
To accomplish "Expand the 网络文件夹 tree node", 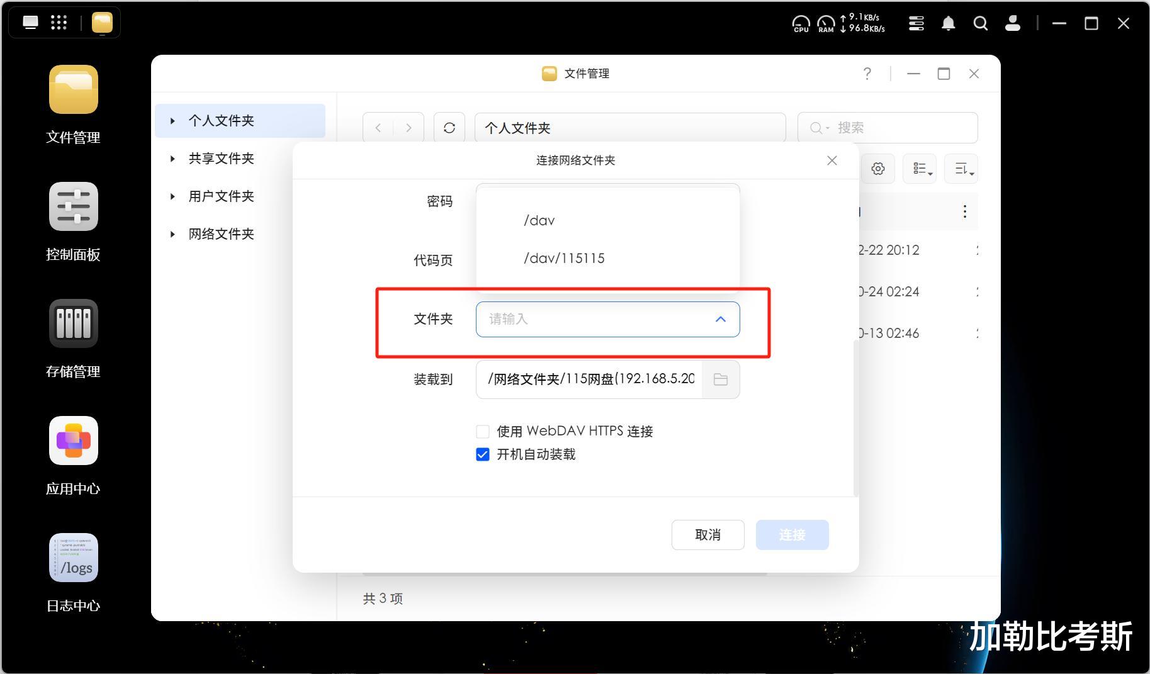I will point(172,234).
